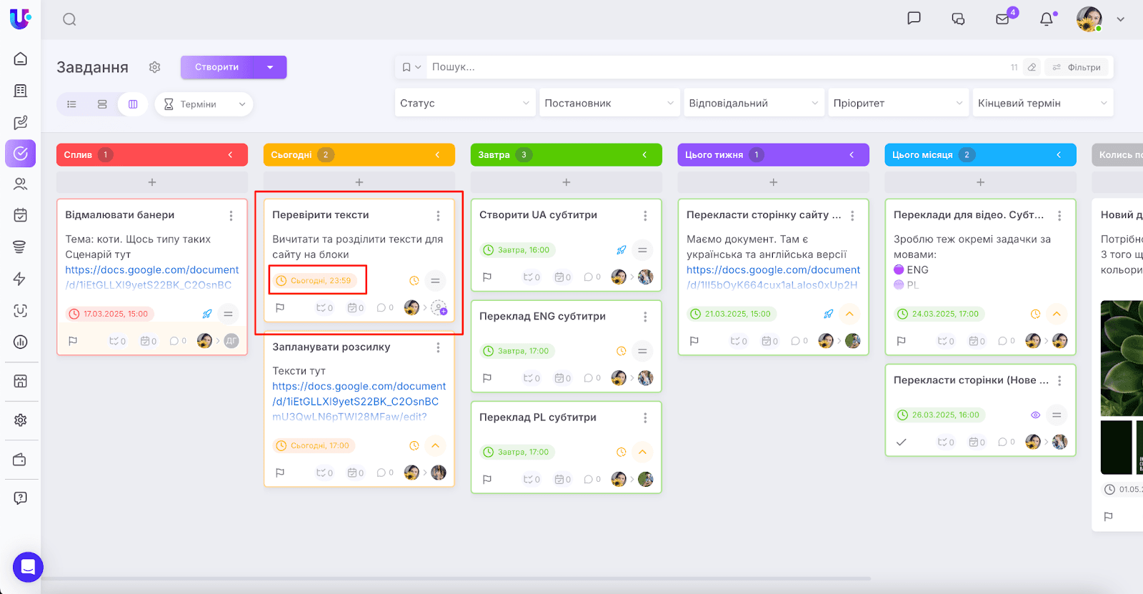Open three-dot menu on Перевірити тексти card
This screenshot has width=1143, height=594.
438,215
